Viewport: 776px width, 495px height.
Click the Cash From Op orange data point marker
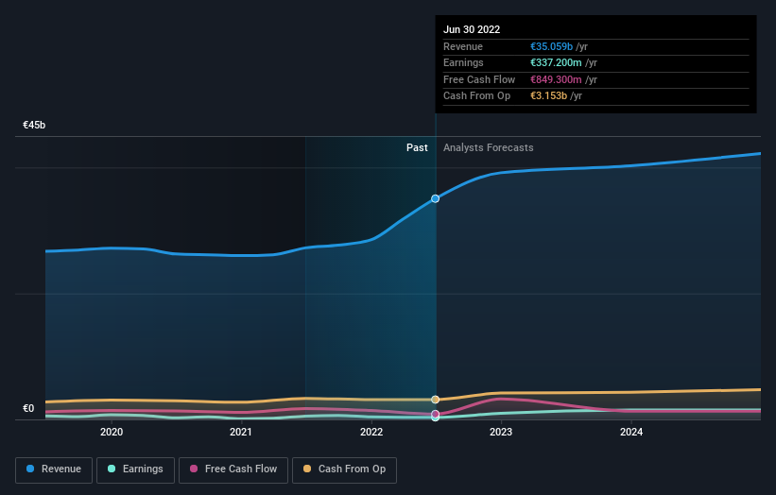[435, 400]
